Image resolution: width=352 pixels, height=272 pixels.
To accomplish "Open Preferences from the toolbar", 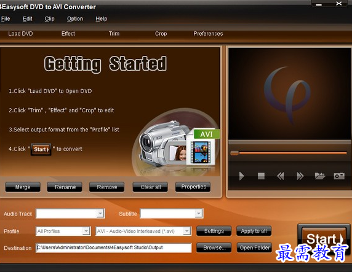I will [208, 34].
